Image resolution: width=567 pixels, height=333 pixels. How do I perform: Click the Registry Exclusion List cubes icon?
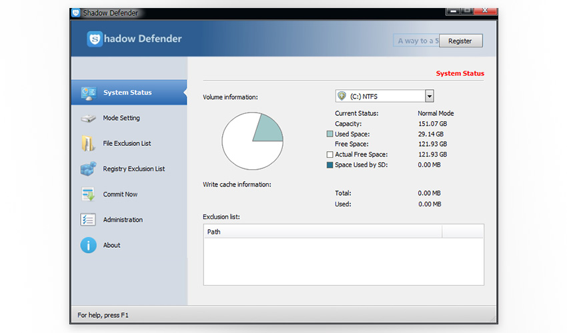88,168
